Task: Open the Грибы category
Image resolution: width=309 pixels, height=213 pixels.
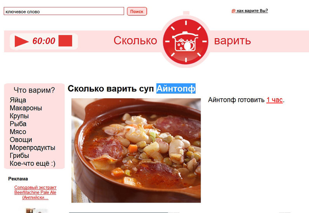Action: pyautogui.click(x=19, y=156)
